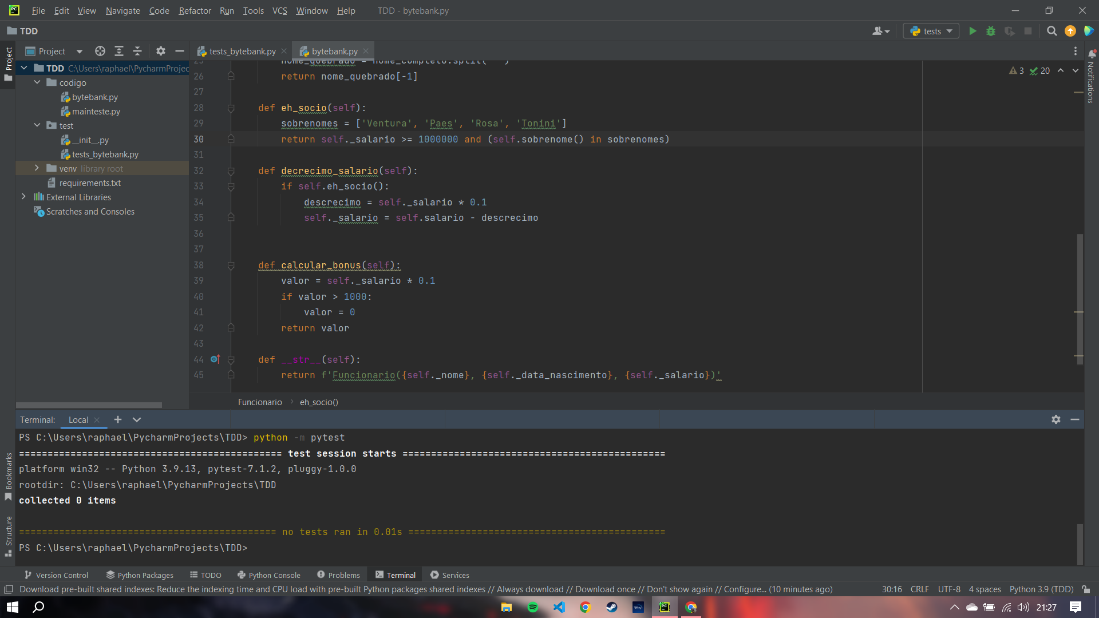Open Python Packages tool window

click(140, 575)
